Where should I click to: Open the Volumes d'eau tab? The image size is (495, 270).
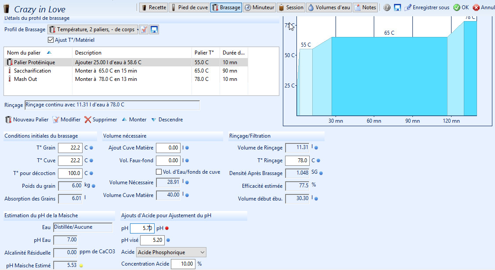pyautogui.click(x=328, y=7)
